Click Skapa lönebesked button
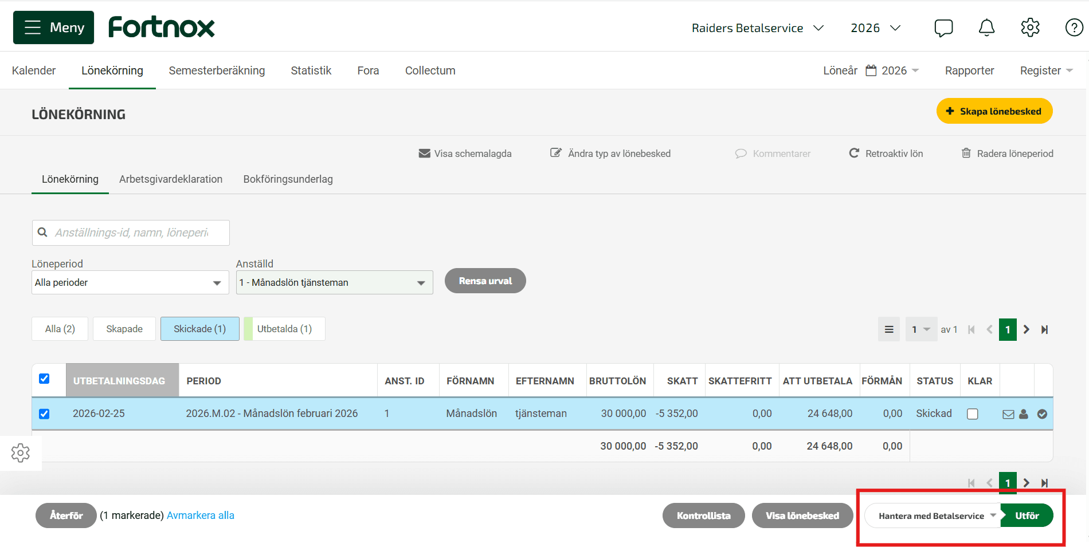The width and height of the screenshot is (1089, 547). 994,111
